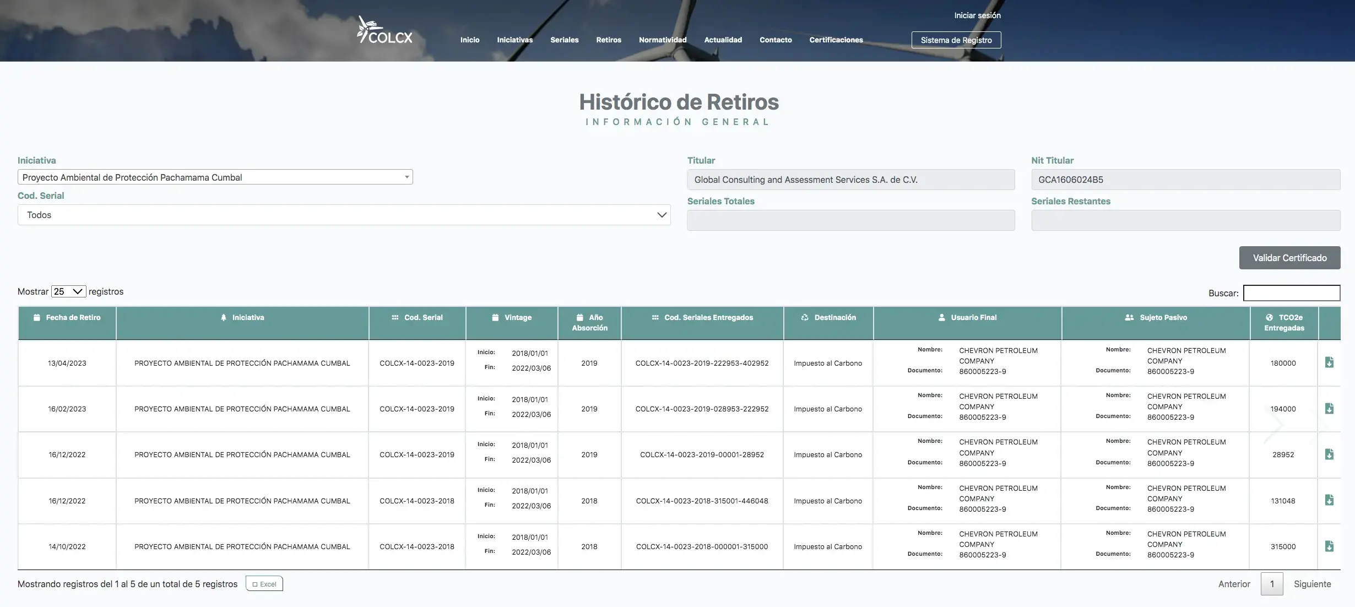The height and width of the screenshot is (607, 1355).
Task: Click the calendar icon in Fecha de Retiro header
Action: point(37,317)
